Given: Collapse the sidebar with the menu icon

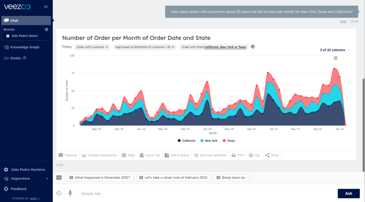Looking at the screenshot, I should 46,7.
